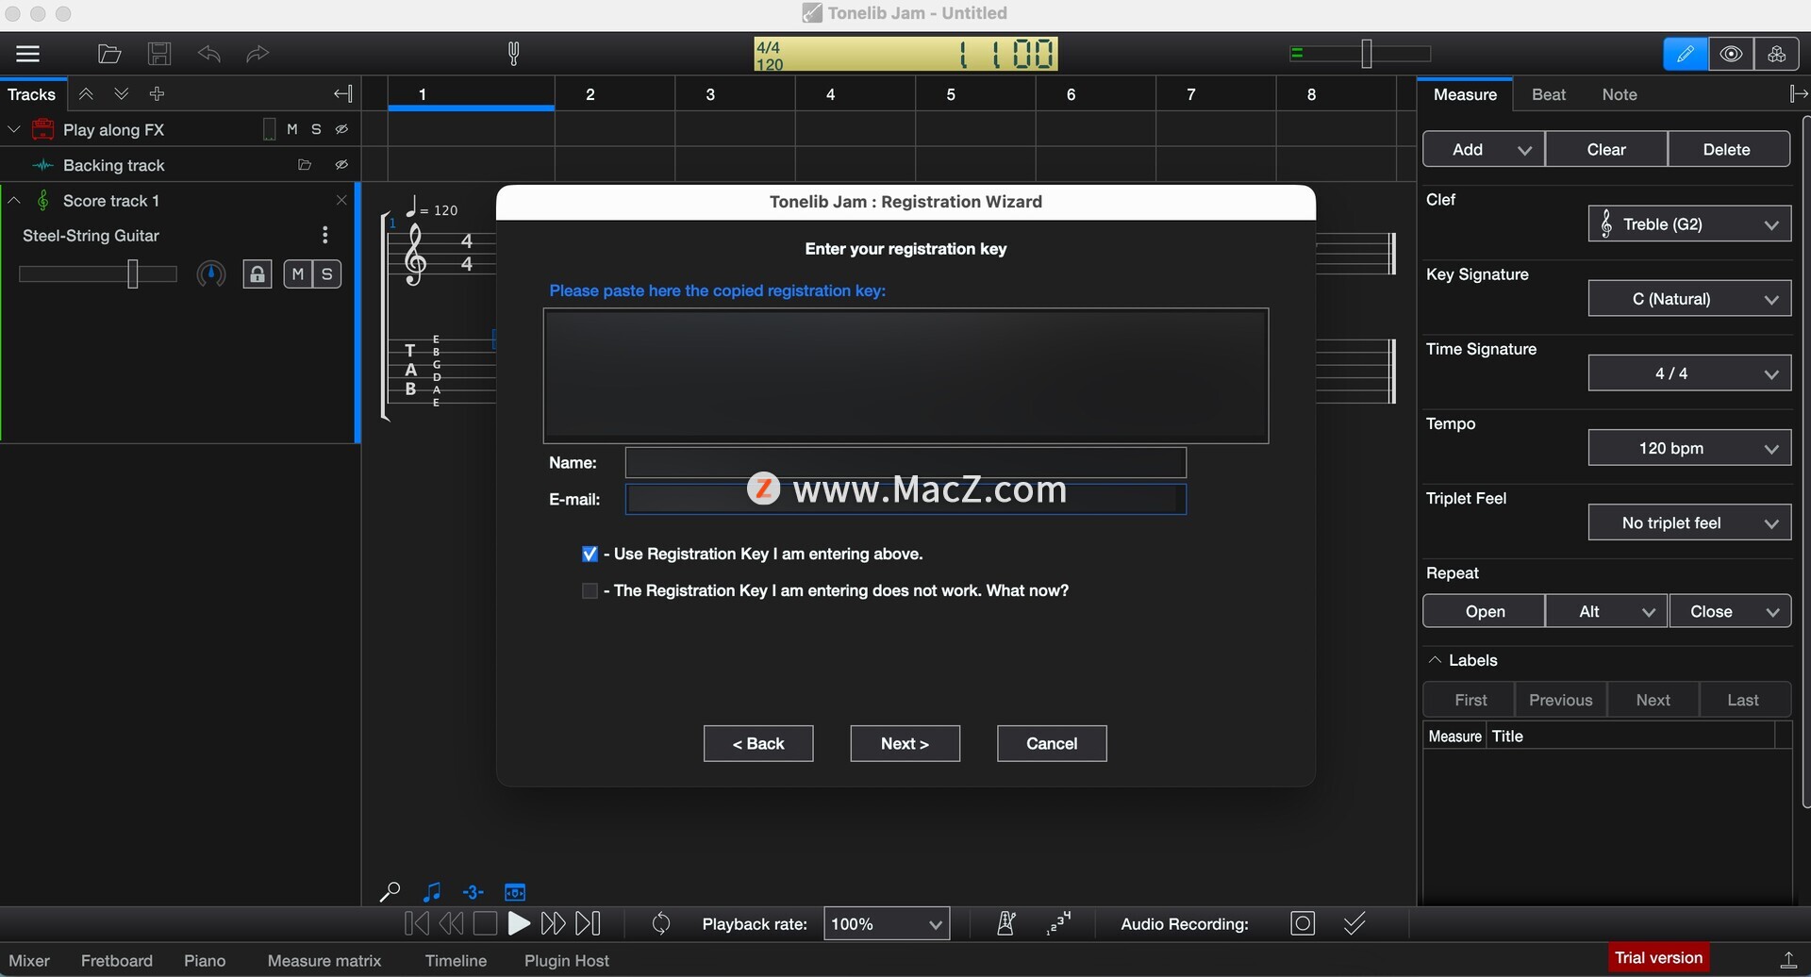The width and height of the screenshot is (1811, 977).
Task: Open the Clef Treble (G2) dropdown
Action: [1688, 224]
